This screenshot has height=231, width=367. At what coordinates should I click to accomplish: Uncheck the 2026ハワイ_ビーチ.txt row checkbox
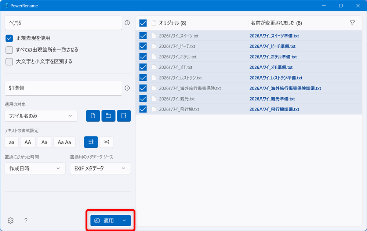143,46
